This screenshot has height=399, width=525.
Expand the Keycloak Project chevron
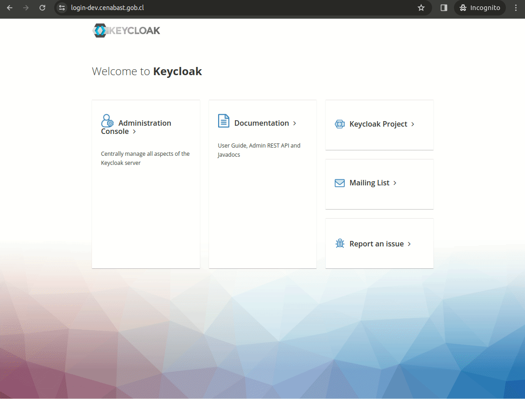(413, 124)
